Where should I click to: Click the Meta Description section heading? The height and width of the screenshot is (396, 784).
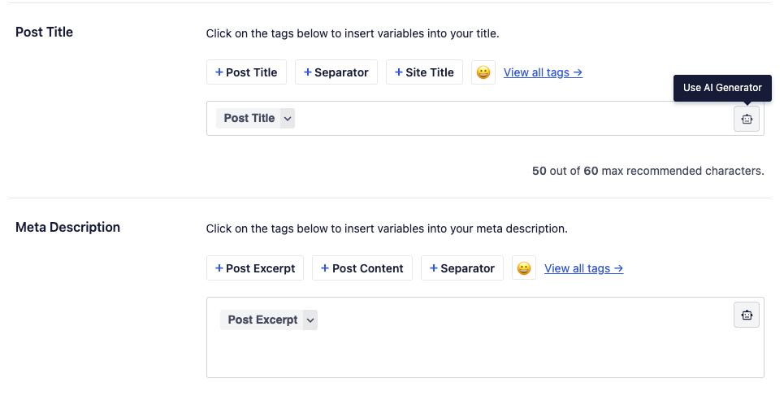pyautogui.click(x=67, y=228)
